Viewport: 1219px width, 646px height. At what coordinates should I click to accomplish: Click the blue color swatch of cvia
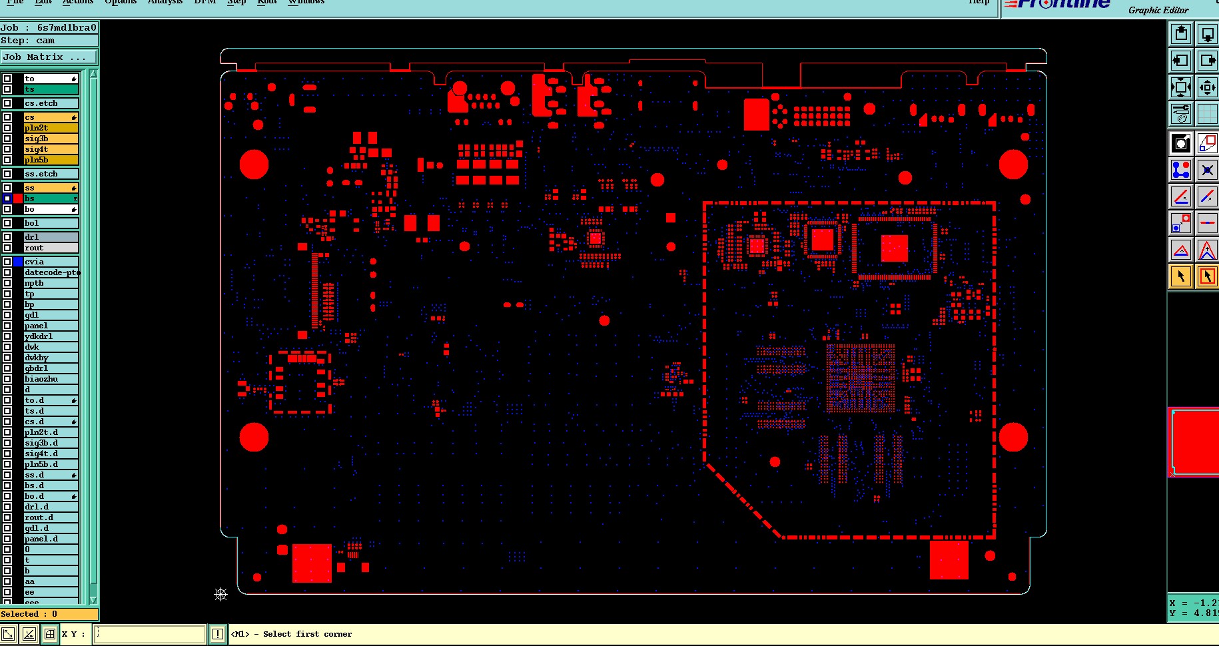18,262
